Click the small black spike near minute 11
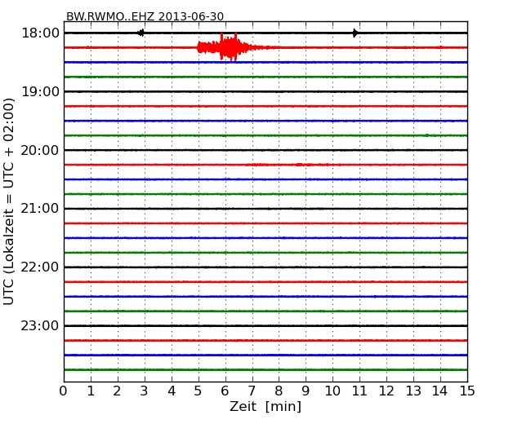 pyautogui.click(x=355, y=33)
